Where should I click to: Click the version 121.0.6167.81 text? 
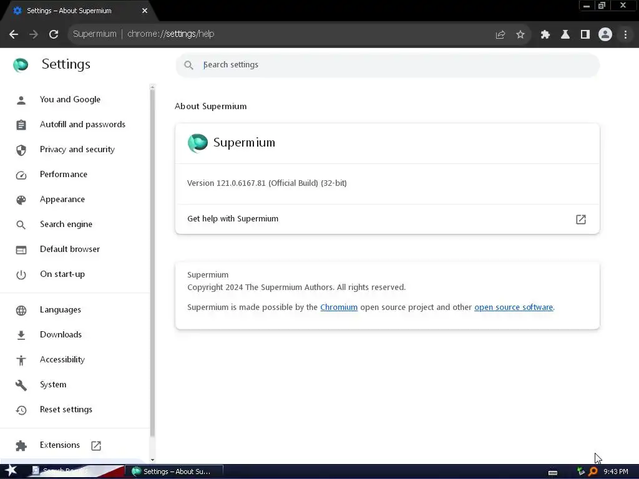point(267,183)
